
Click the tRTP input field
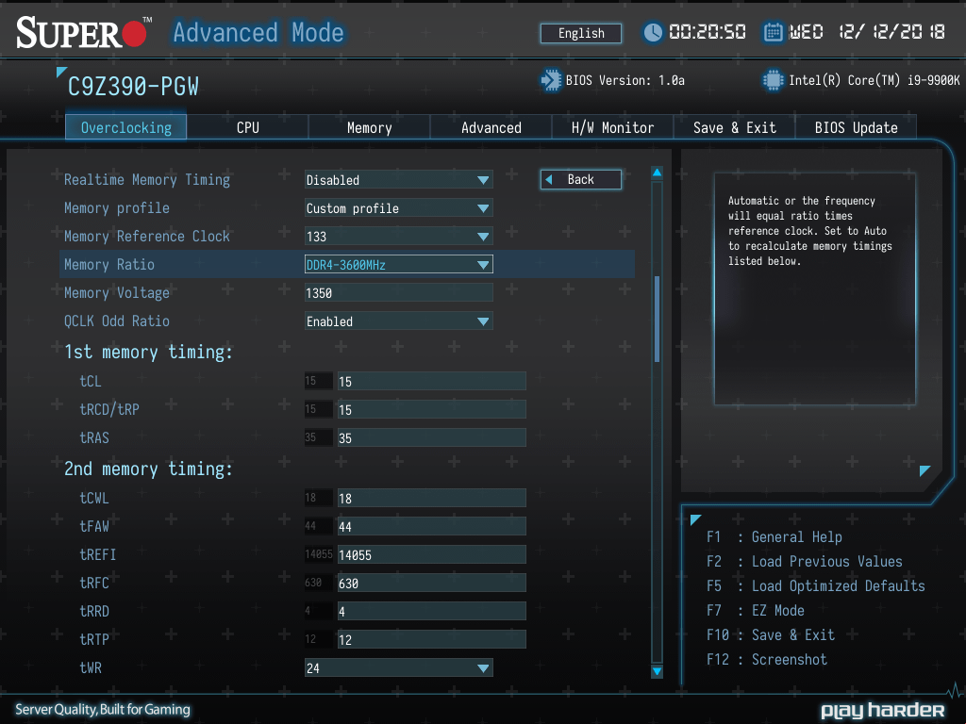point(431,640)
